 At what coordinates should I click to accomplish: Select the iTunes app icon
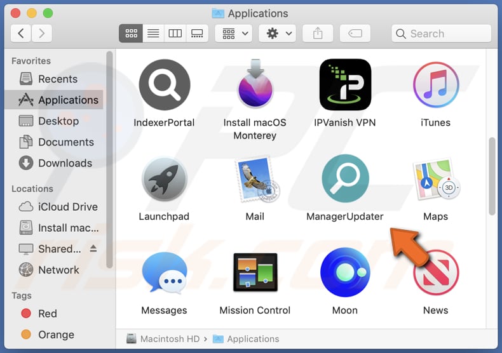point(436,84)
